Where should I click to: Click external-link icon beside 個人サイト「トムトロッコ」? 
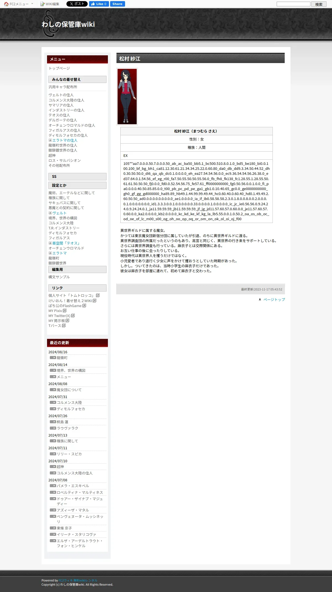pos(98,295)
